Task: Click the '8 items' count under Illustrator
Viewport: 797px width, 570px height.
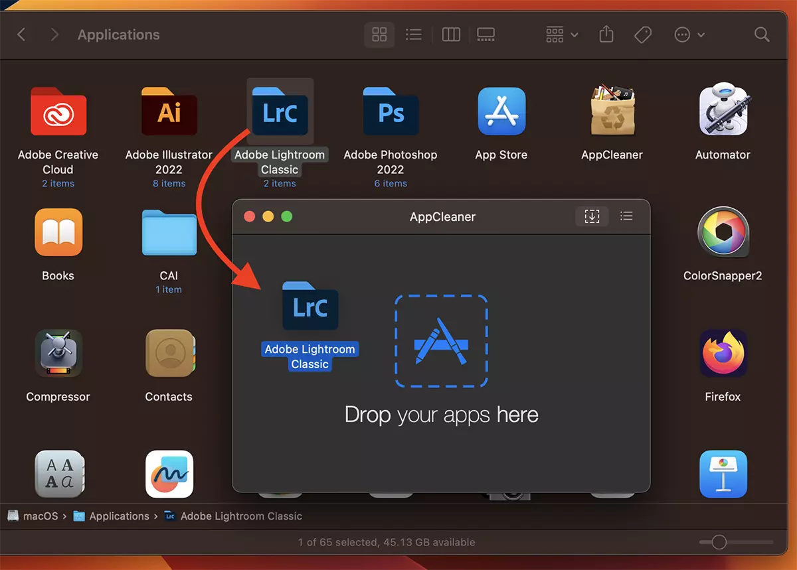Action: pyautogui.click(x=169, y=183)
